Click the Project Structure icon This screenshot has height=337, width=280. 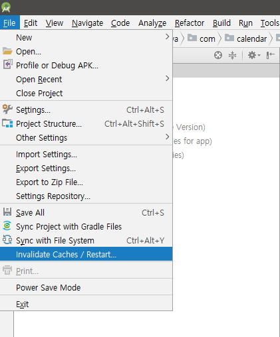[7, 123]
